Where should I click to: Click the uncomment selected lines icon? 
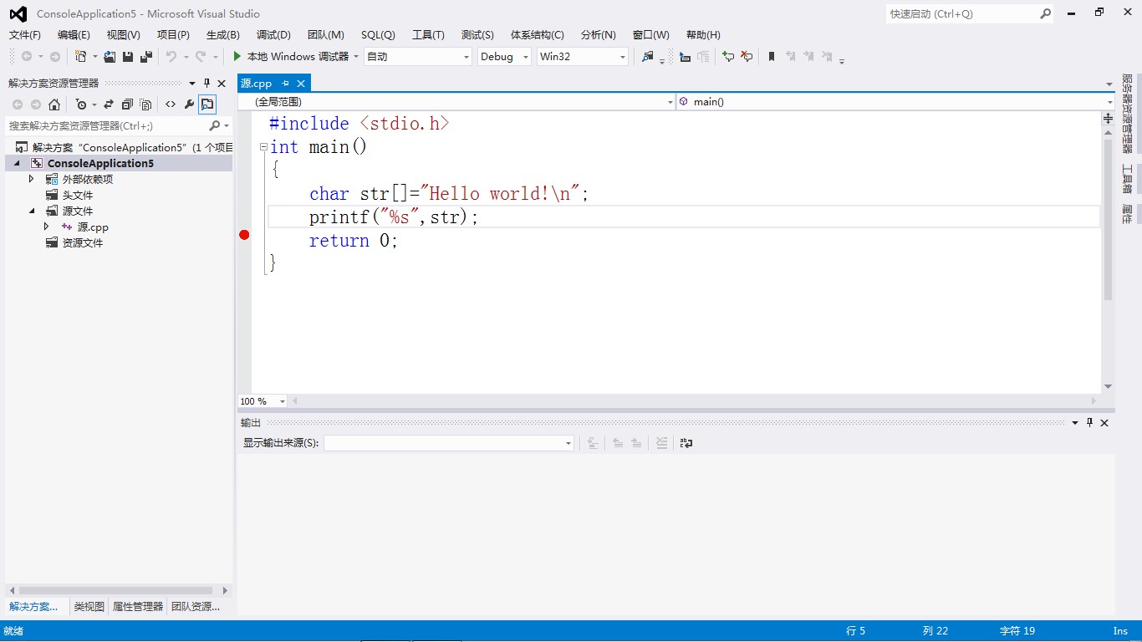point(747,56)
